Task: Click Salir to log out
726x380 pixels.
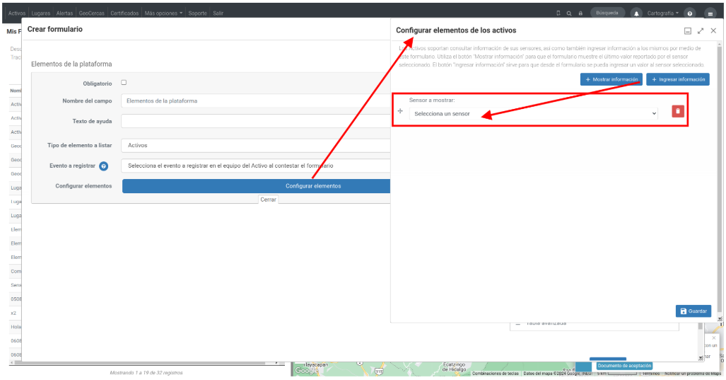Action: tap(218, 13)
